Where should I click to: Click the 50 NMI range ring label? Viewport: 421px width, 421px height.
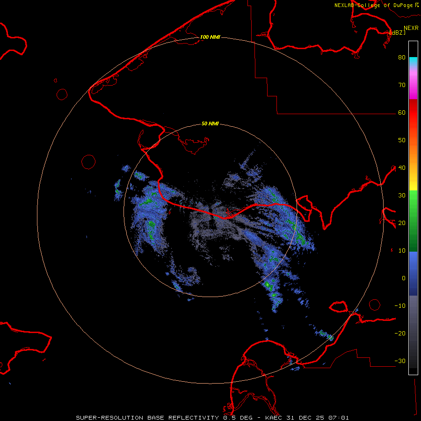[x=210, y=124]
